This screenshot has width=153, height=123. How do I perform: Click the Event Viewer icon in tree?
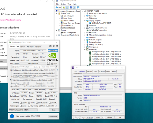(62, 18)
